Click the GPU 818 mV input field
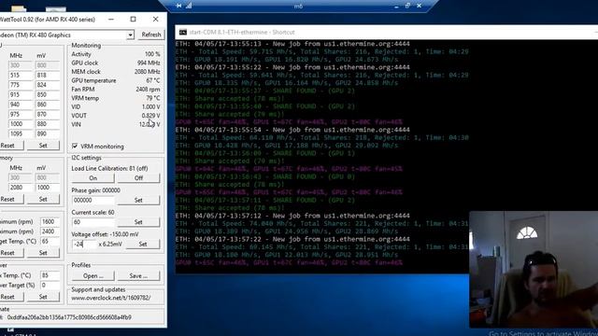598x336 pixels. 48,76
